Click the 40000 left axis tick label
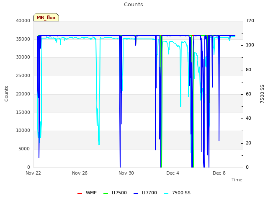The height and width of the screenshot is (201, 268). (23, 21)
